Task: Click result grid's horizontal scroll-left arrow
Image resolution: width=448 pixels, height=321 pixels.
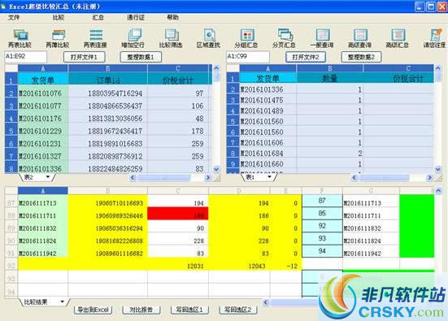Action: pyautogui.click(x=266, y=302)
